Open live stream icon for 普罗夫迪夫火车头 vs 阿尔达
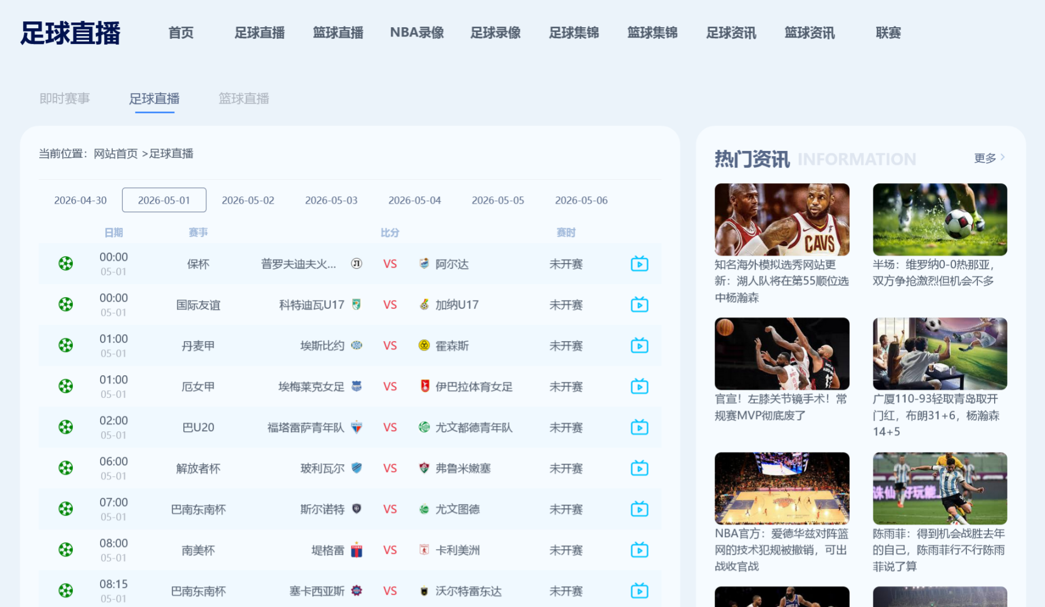The image size is (1045, 607). click(x=639, y=264)
